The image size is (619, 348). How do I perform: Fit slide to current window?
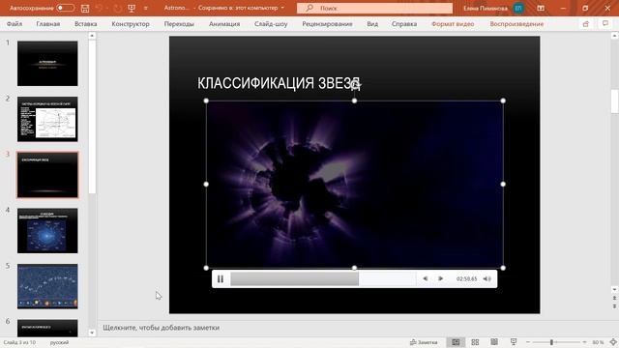pos(613,342)
